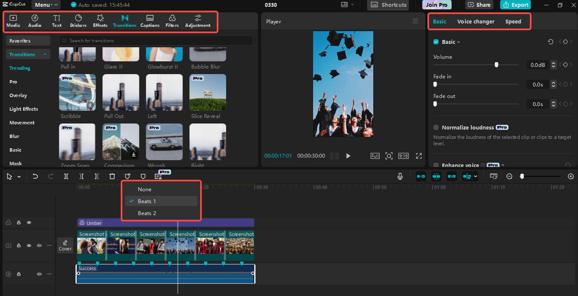Toggle visibility of the video track

[x=29, y=245]
